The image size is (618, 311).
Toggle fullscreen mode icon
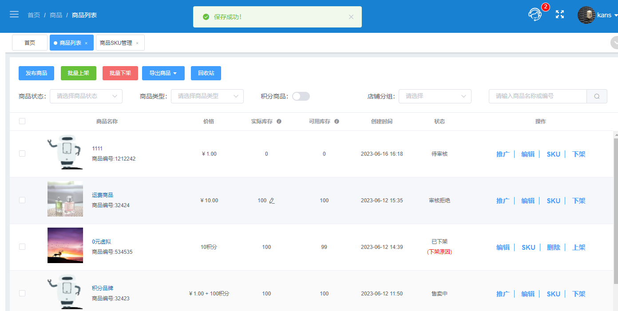(x=560, y=14)
